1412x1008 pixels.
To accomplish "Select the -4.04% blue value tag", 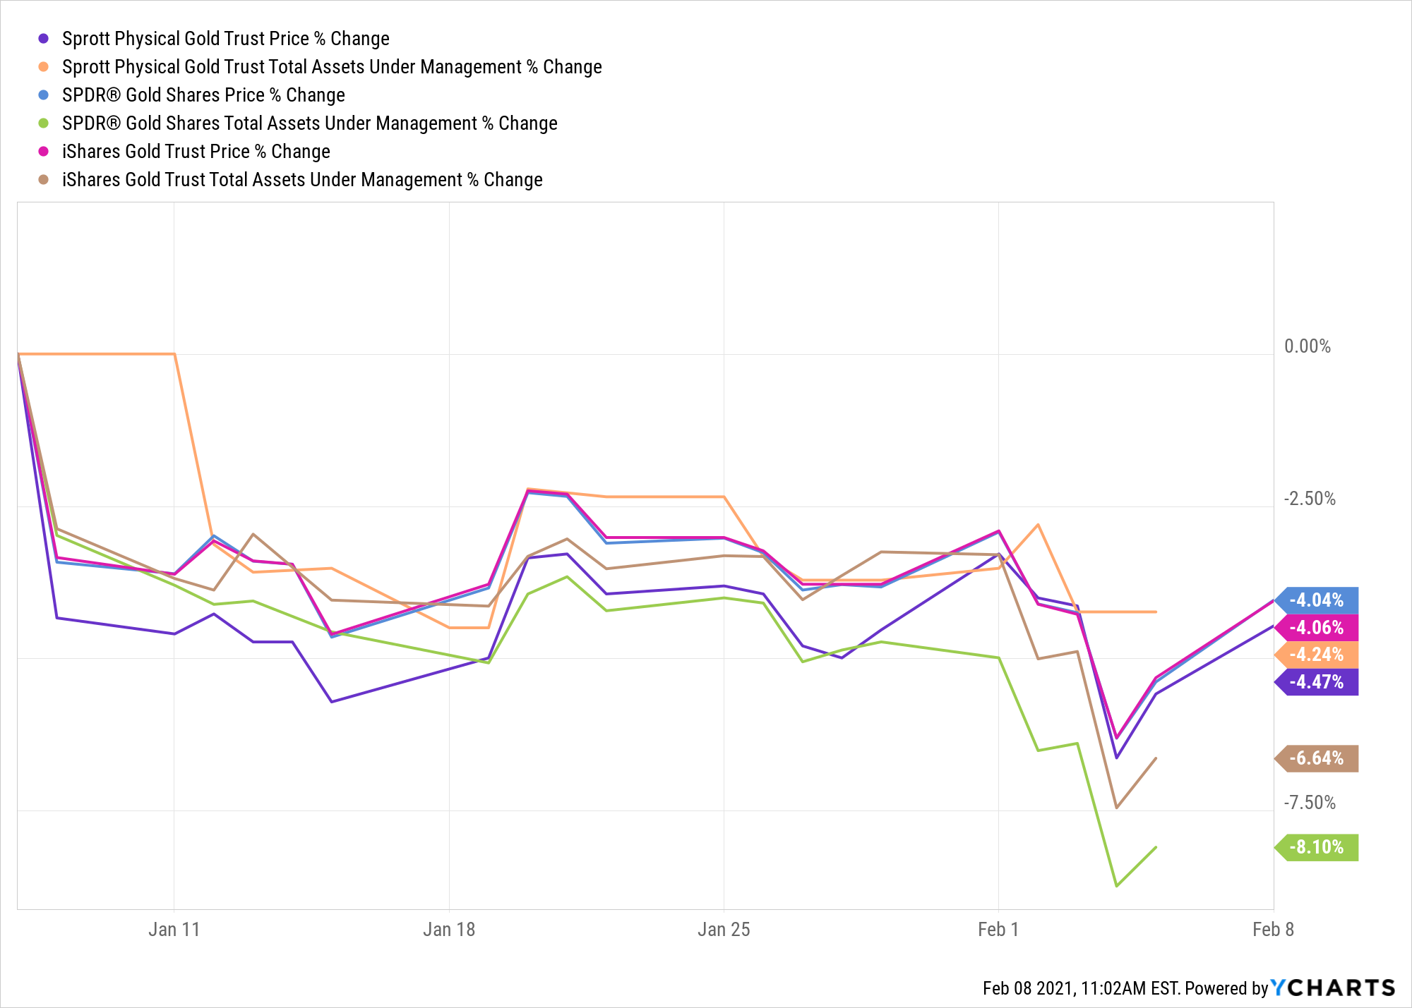I will pyautogui.click(x=1317, y=600).
